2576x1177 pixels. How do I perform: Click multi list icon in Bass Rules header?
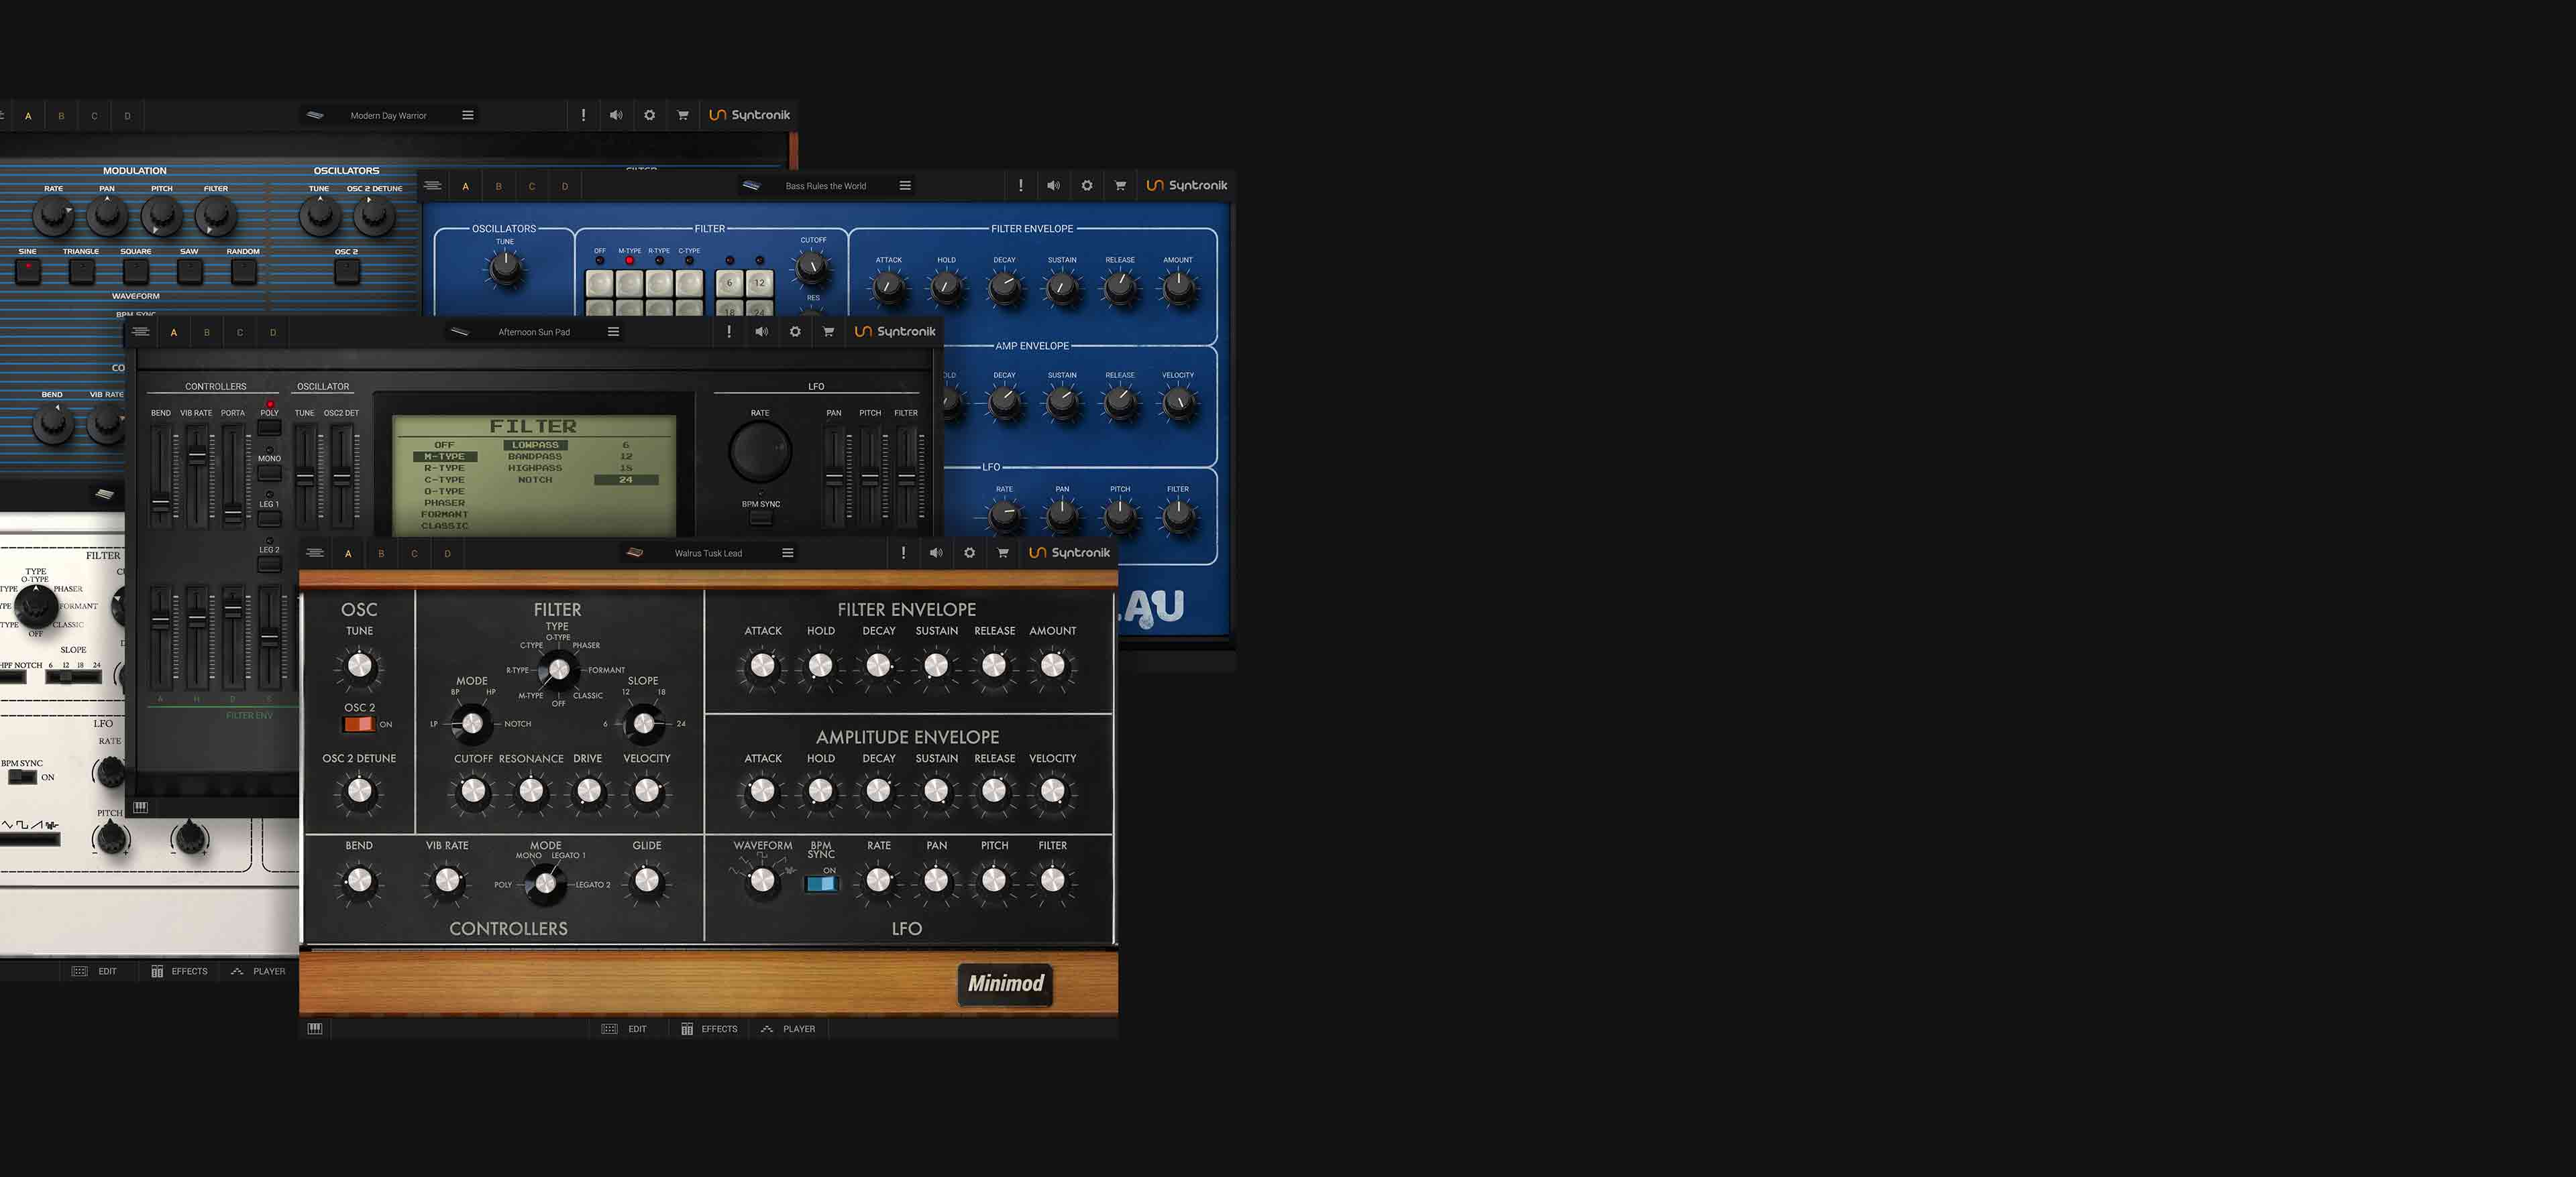pos(432,186)
